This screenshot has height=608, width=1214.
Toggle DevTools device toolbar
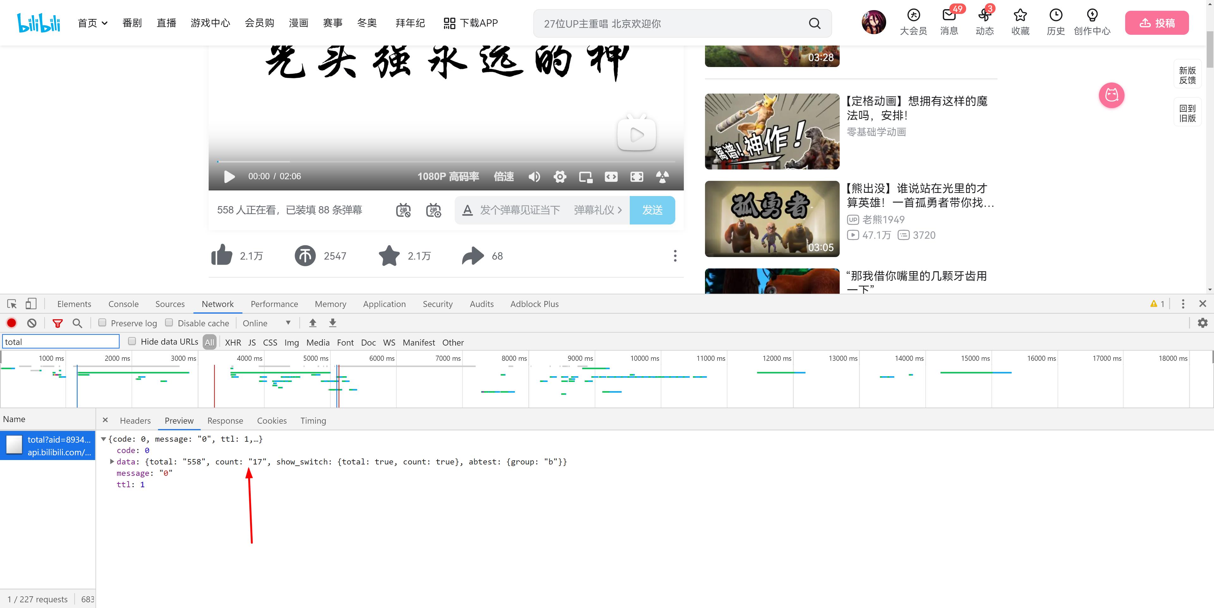coord(31,304)
